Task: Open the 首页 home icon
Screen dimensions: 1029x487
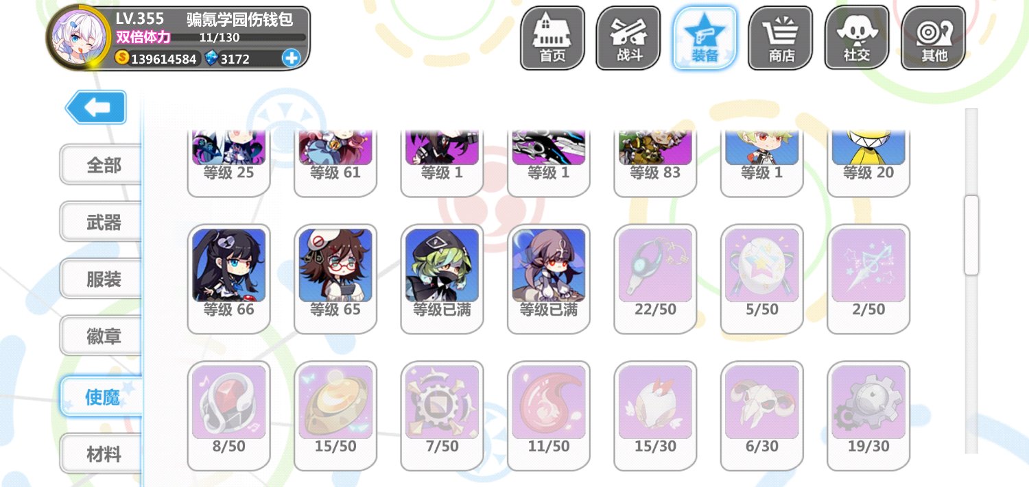Action: [x=552, y=38]
